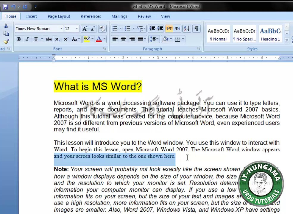Click the Numbering list icon
The height and width of the screenshot is (214, 293).
pos(127,29)
